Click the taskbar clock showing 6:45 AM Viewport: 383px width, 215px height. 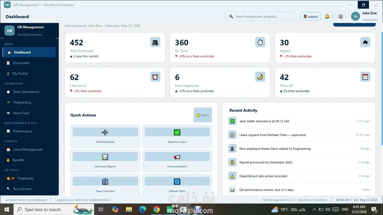point(359,209)
